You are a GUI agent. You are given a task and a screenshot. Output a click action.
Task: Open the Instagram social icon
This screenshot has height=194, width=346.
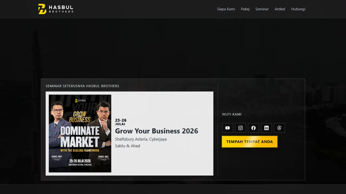(241, 128)
